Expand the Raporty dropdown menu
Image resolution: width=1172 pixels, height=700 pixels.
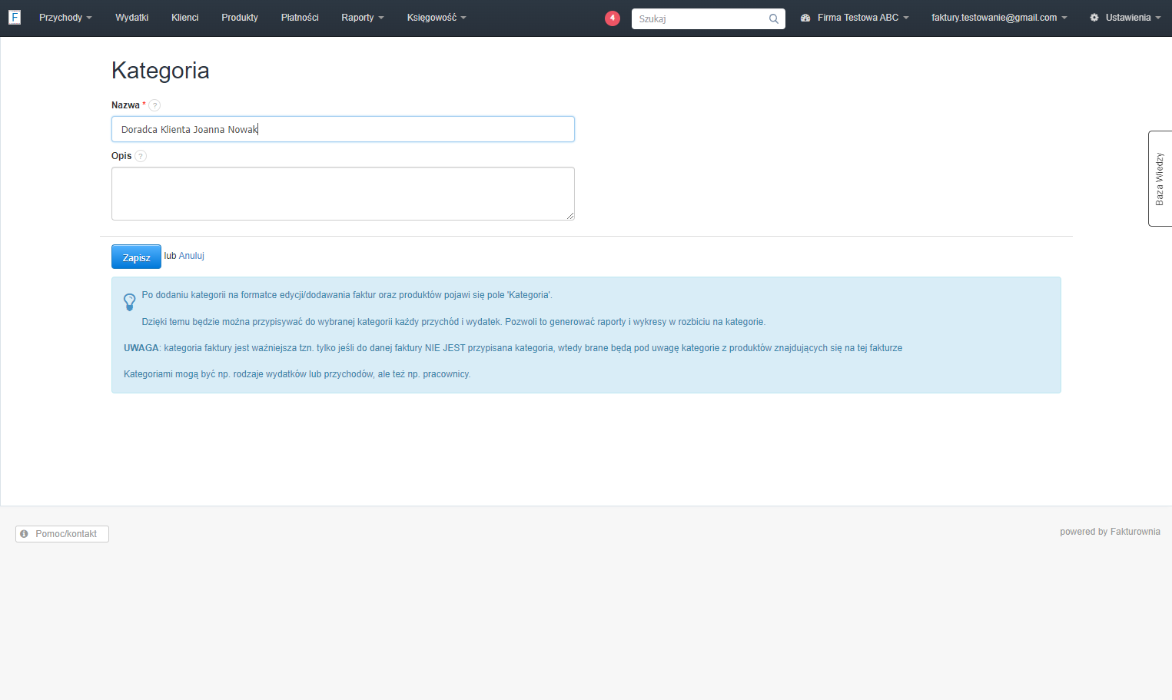pos(363,18)
